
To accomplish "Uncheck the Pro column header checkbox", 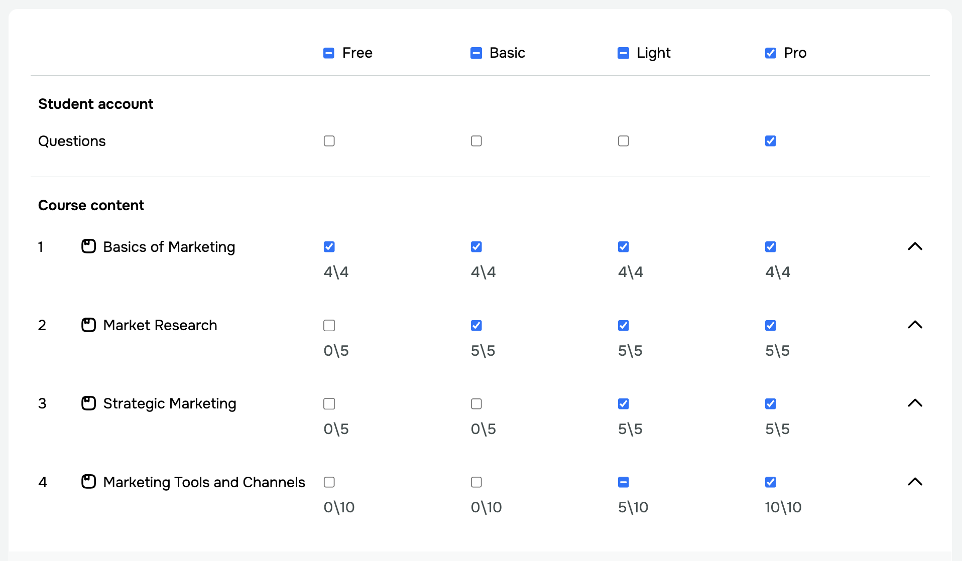I will 771,53.
